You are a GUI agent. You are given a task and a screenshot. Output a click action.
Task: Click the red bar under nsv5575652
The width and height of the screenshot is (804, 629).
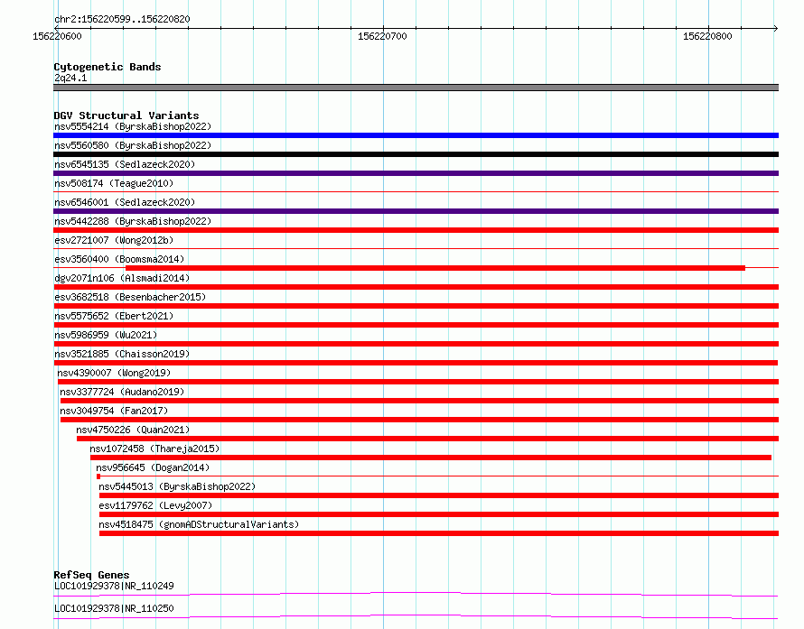point(416,325)
